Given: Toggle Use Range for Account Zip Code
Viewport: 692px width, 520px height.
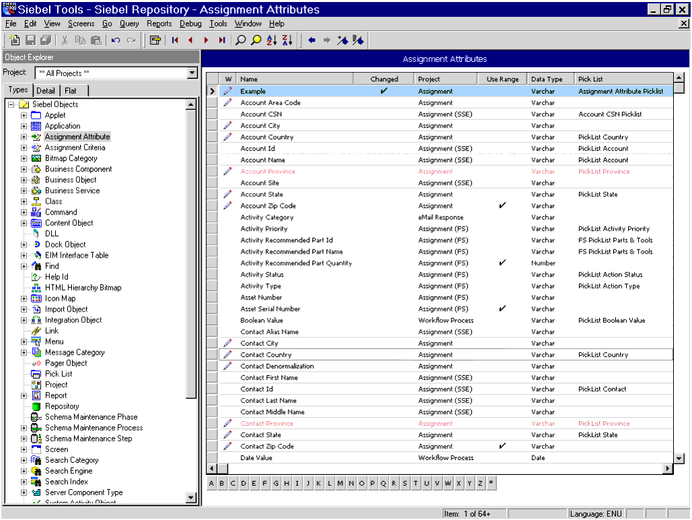Looking at the screenshot, I should tap(502, 206).
